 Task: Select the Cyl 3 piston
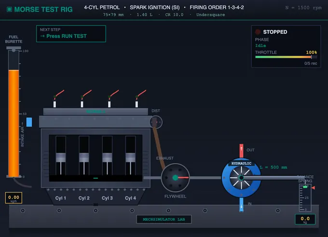pos(107,157)
